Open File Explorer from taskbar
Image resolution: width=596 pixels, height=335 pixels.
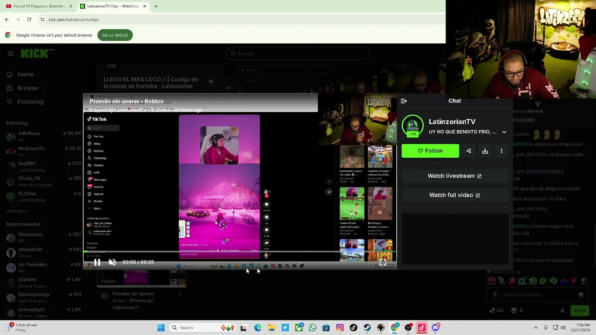pyautogui.click(x=271, y=328)
